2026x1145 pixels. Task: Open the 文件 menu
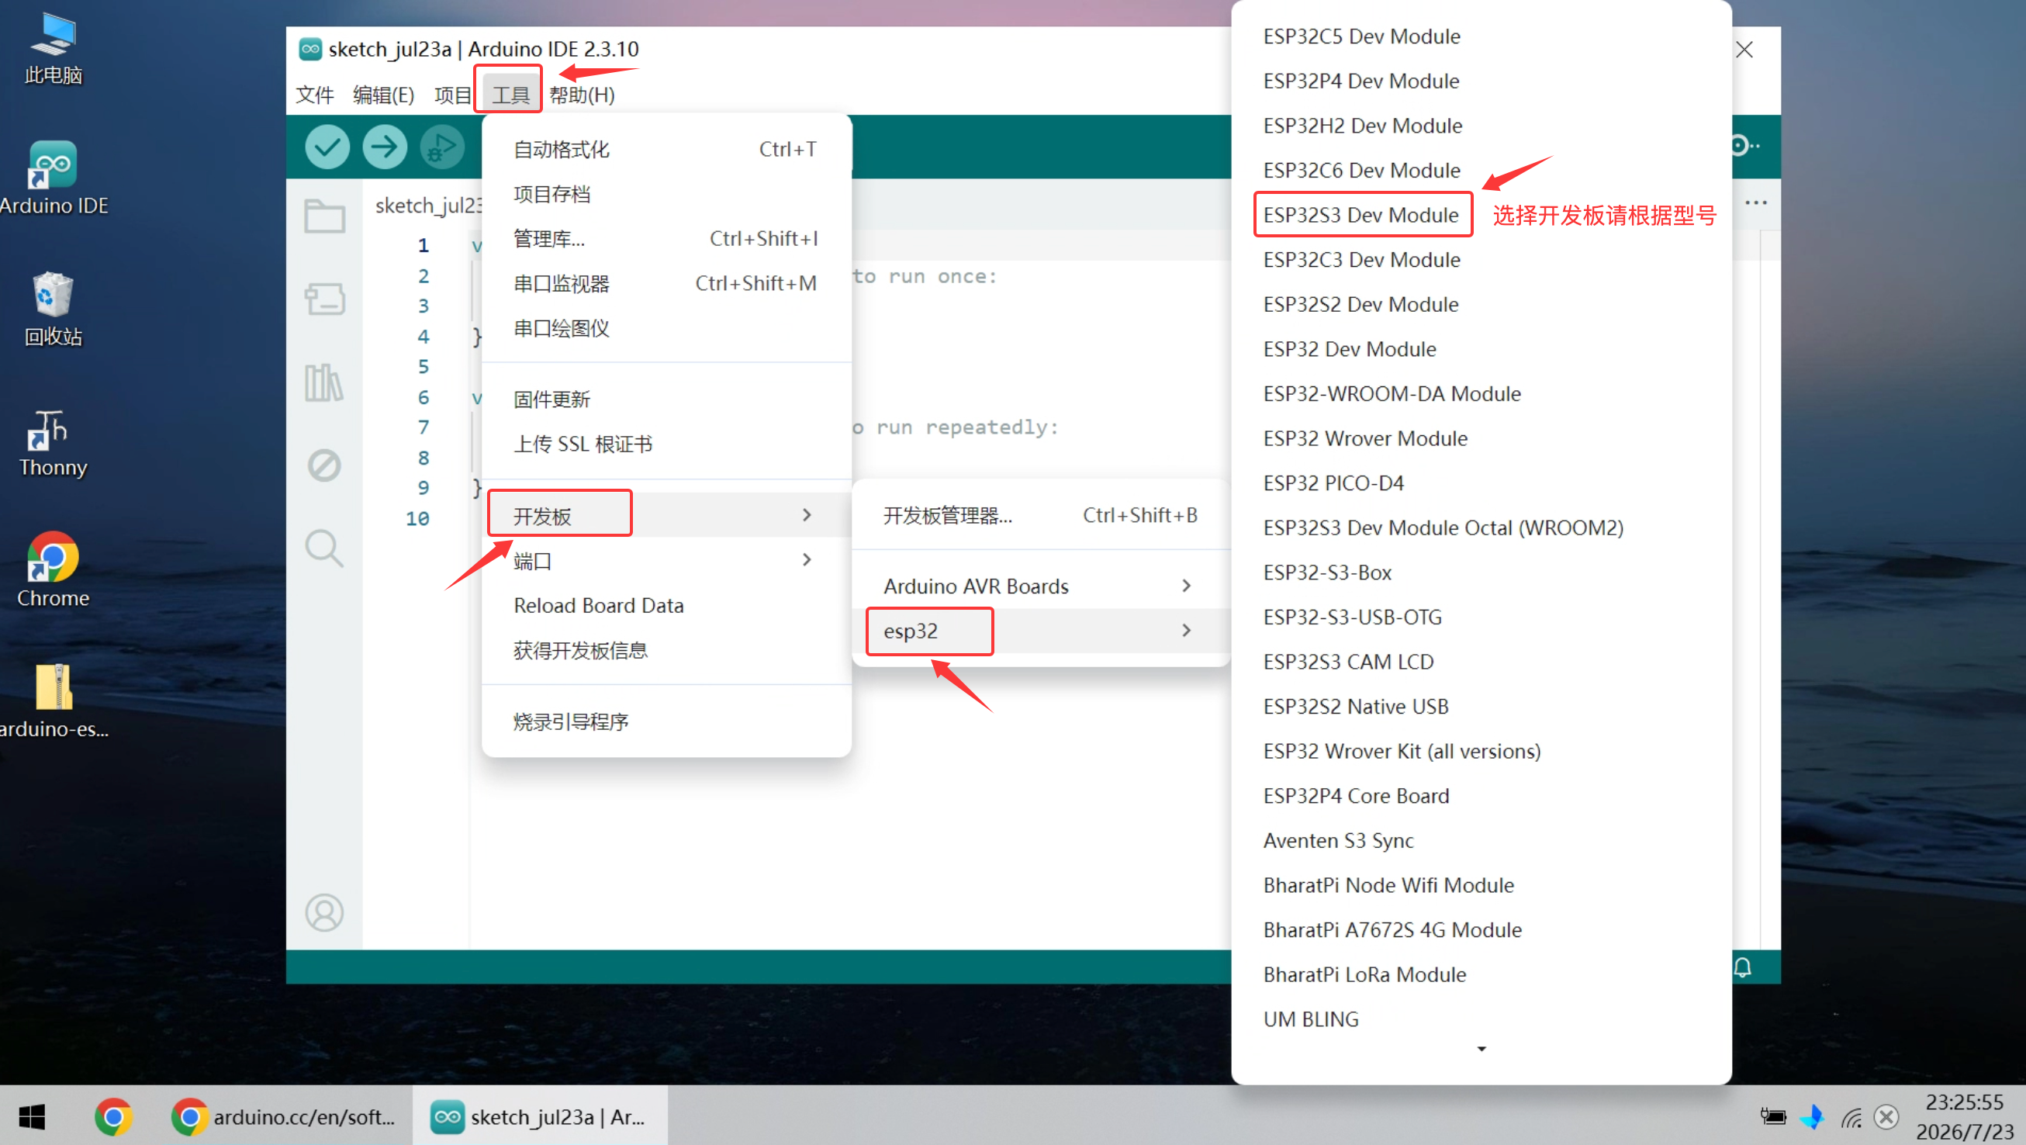point(315,95)
